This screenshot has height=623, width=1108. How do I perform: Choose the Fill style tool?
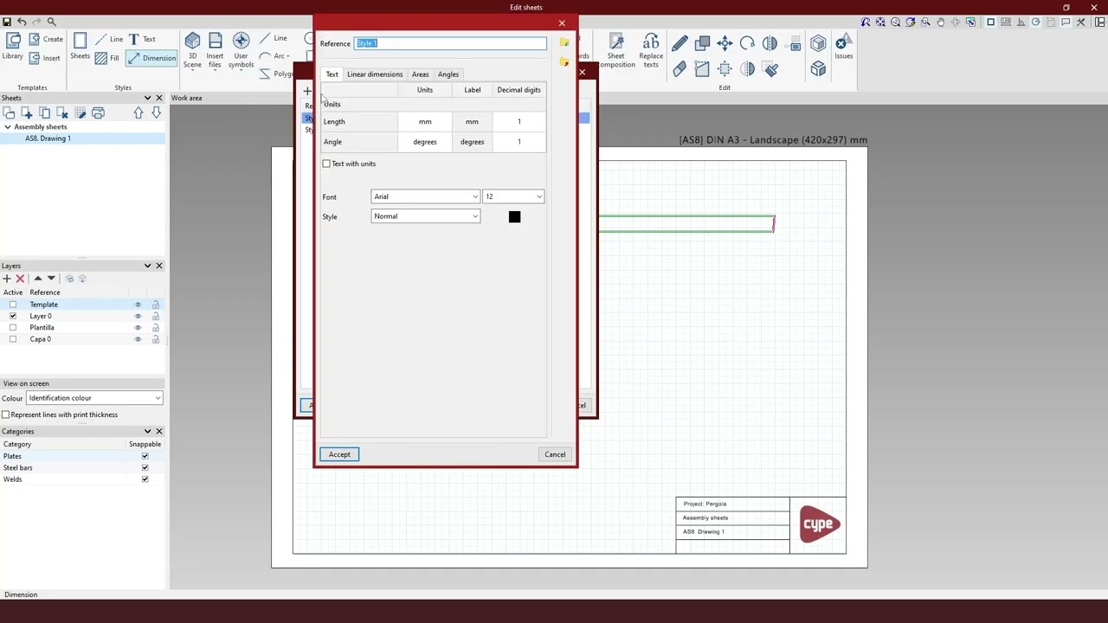point(107,58)
